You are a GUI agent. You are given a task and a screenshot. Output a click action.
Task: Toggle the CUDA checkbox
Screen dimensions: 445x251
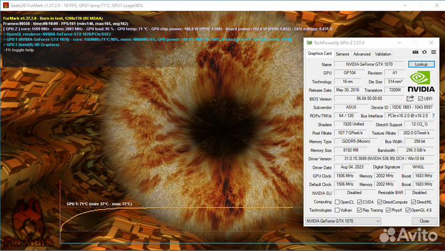[x=360, y=202]
